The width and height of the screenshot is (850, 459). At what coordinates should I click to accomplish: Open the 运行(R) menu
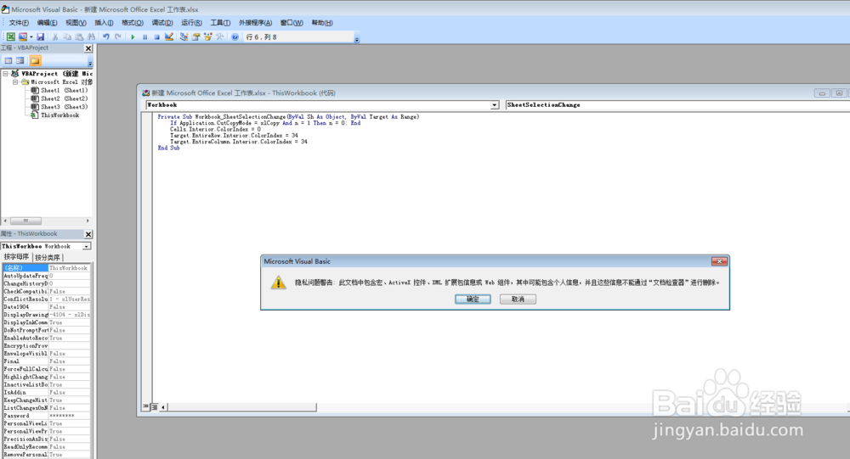[x=191, y=23]
